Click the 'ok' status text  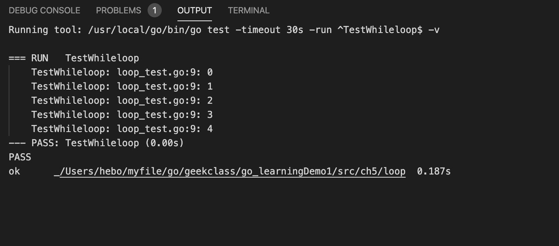click(14, 171)
